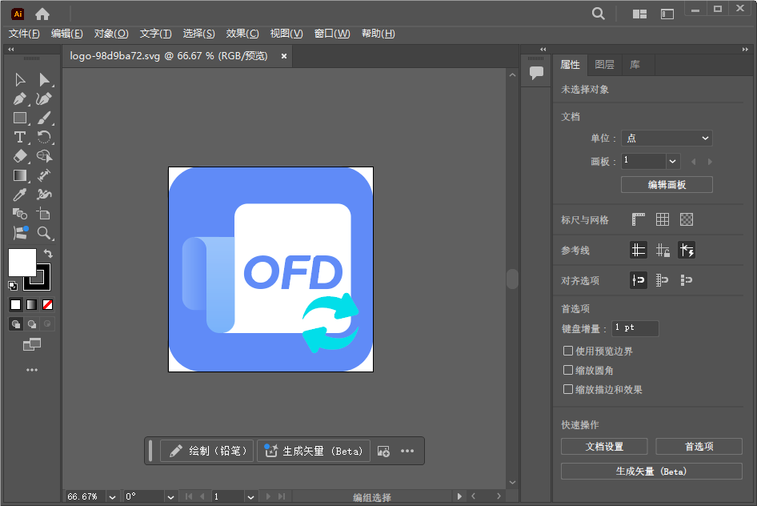Screen dimensions: 757x506
Task: Select the Pen tool
Action: 19,98
